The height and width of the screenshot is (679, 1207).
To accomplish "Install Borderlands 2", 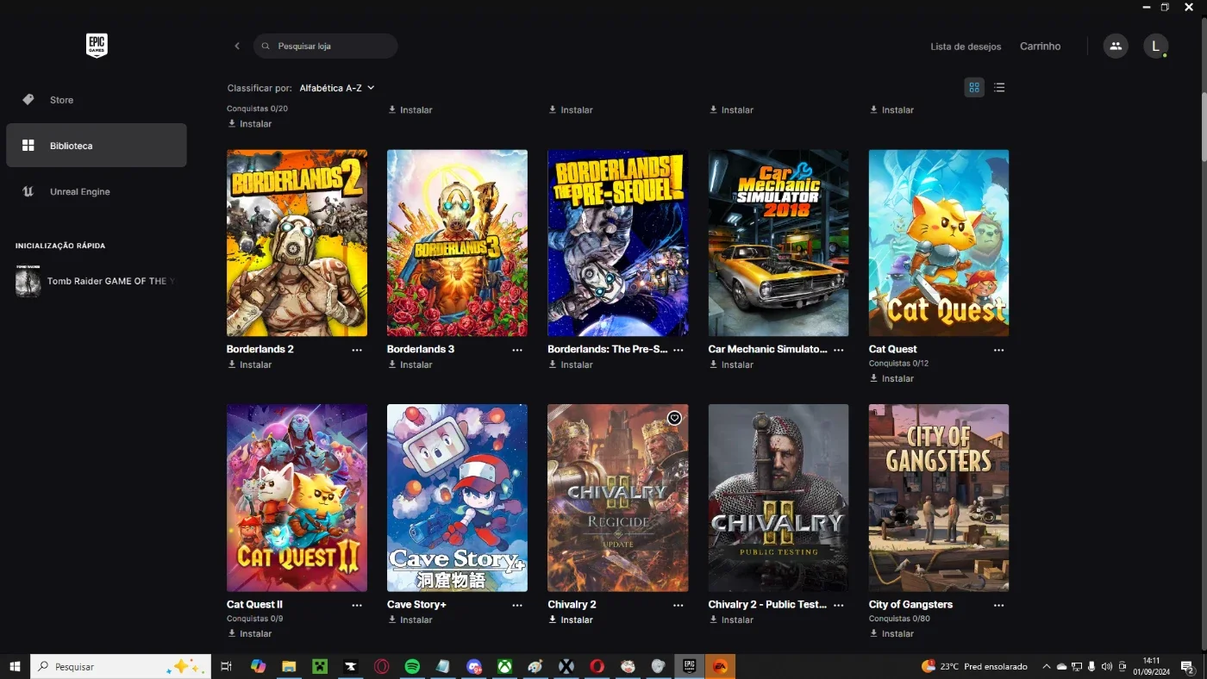I will pyautogui.click(x=250, y=364).
